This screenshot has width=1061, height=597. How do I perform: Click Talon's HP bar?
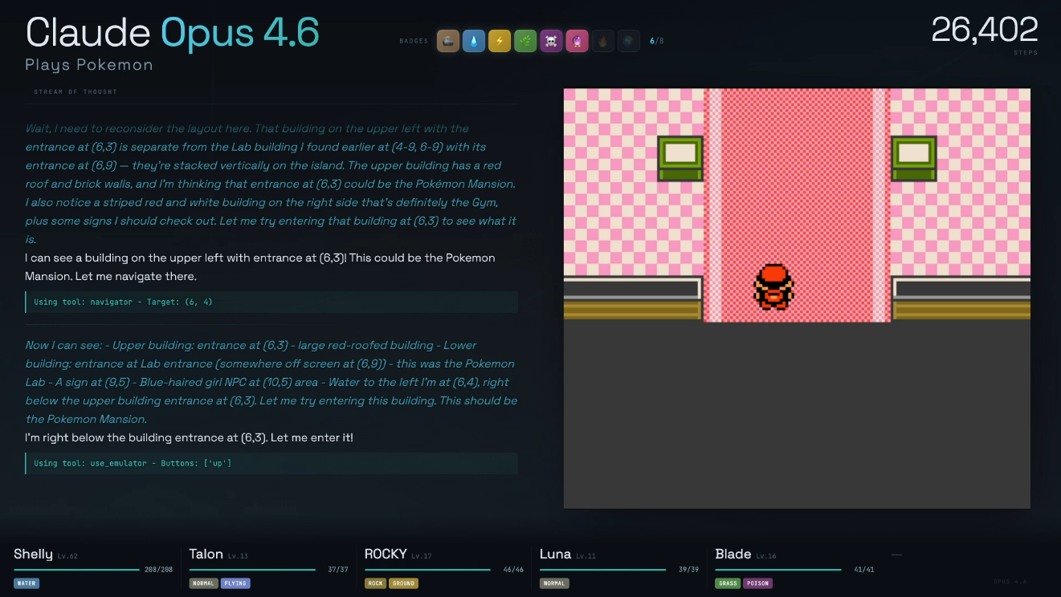click(x=252, y=570)
